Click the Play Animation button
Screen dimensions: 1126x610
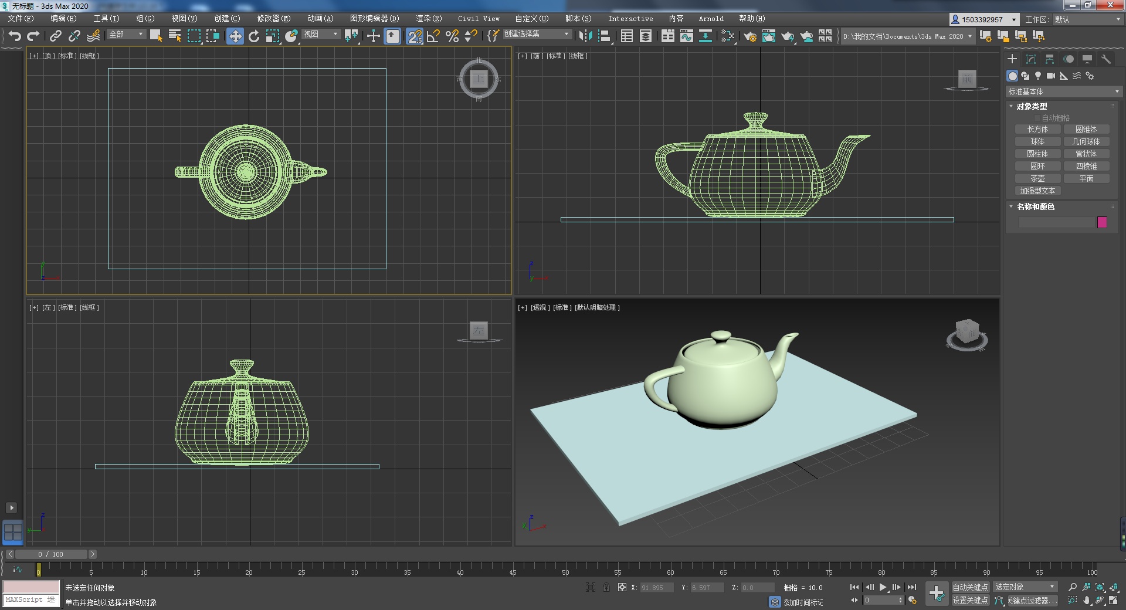pyautogui.click(x=883, y=587)
